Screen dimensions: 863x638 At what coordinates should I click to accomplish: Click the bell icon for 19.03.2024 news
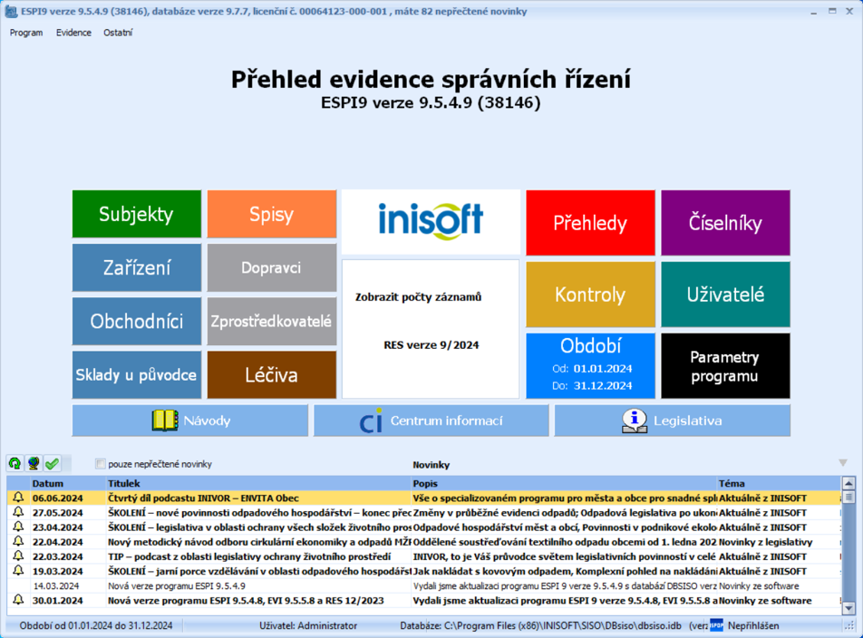tap(18, 571)
